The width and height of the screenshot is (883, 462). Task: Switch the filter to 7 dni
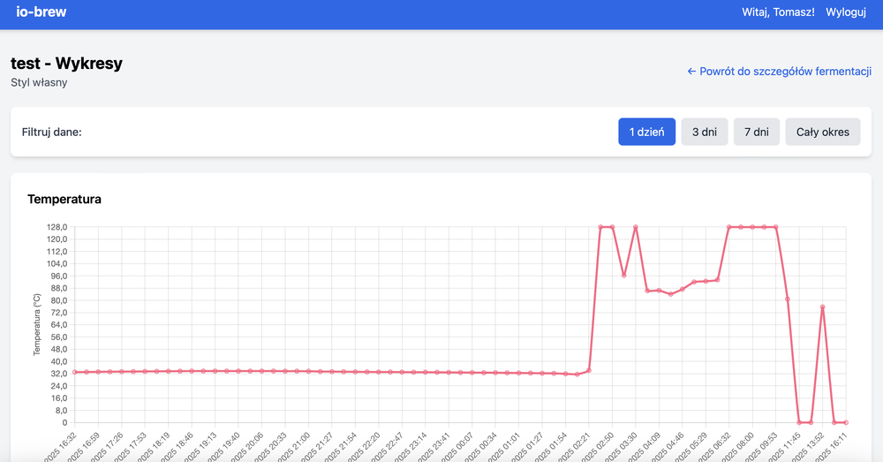click(756, 132)
